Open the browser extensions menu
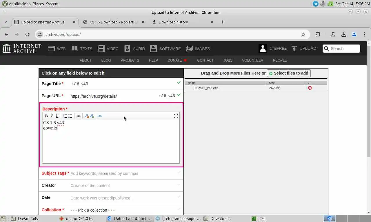The width and height of the screenshot is (371, 222). coord(318,34)
